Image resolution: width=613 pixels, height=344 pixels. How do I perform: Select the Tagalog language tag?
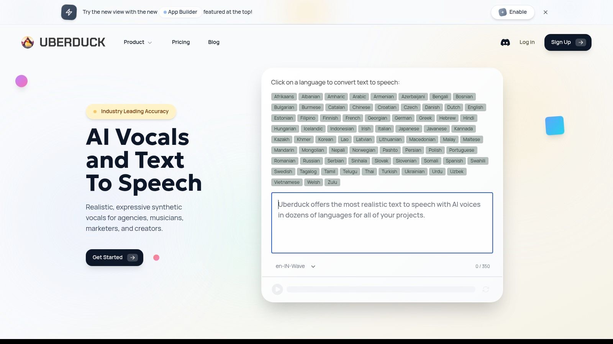pos(308,172)
